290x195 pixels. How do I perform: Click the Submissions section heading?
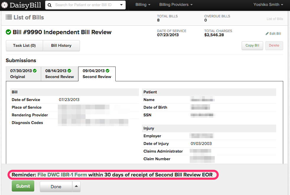click(x=21, y=61)
